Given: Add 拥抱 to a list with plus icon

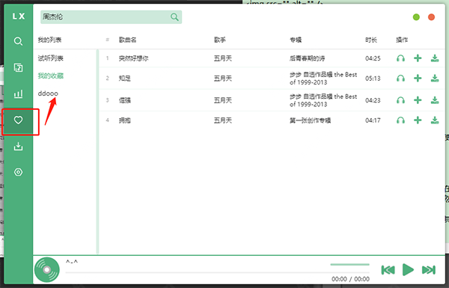Looking at the screenshot, I should pyautogui.click(x=418, y=120).
